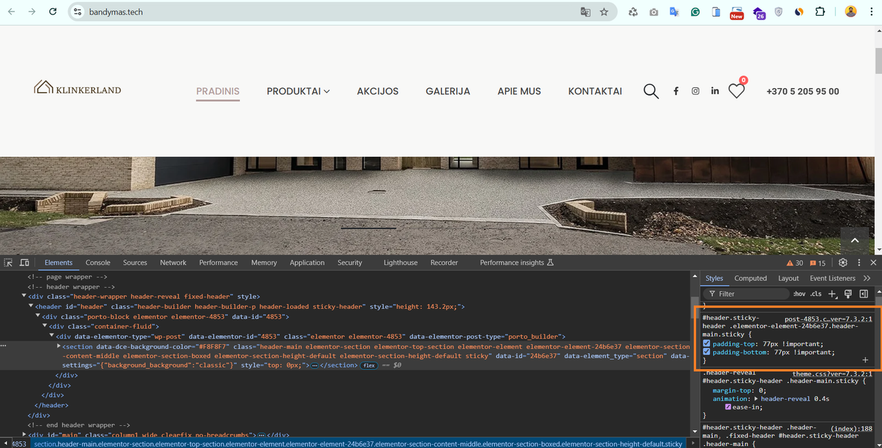The image size is (882, 448).
Task: Open the extension with red New badge
Action: coord(737,12)
